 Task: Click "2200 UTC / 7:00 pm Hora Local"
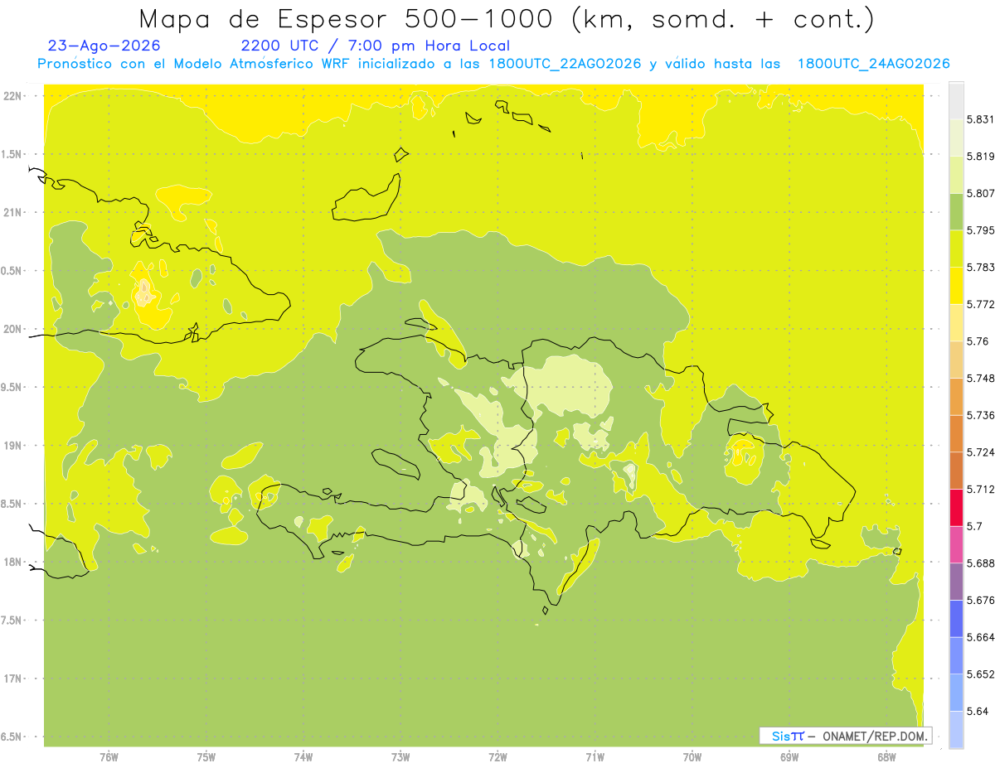point(375,46)
